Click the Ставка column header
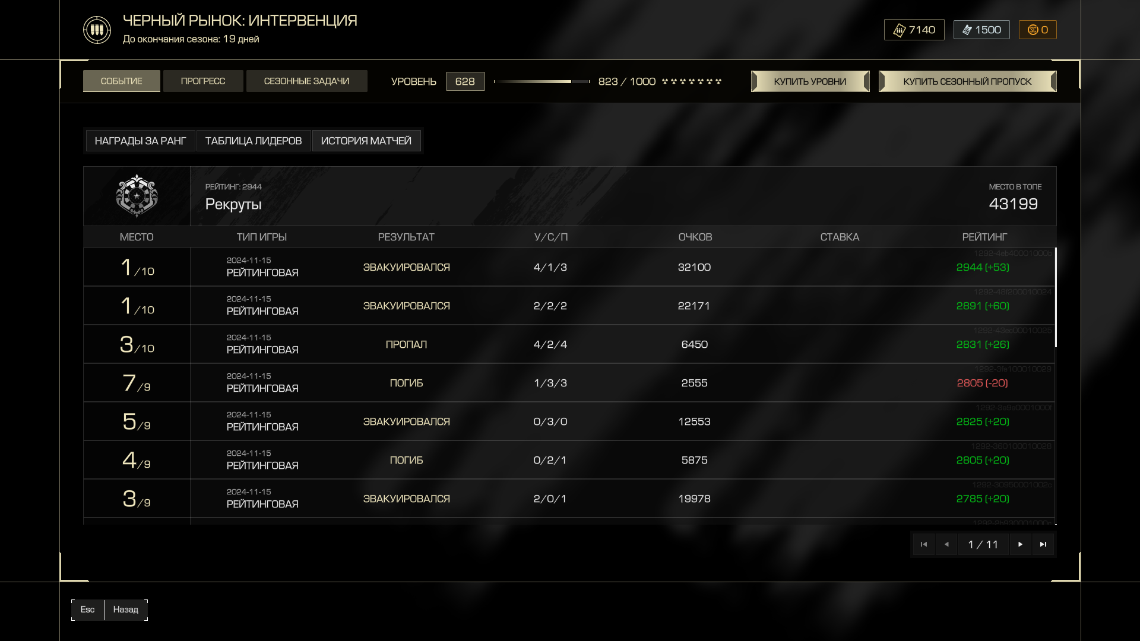The height and width of the screenshot is (641, 1140). point(840,237)
